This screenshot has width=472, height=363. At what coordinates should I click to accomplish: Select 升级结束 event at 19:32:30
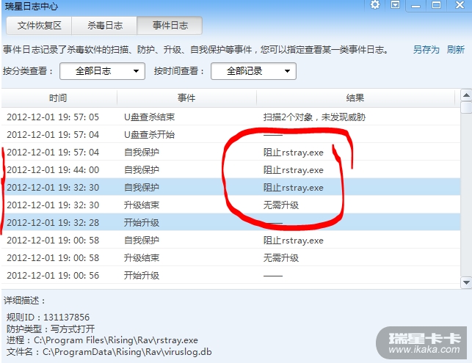point(142,205)
